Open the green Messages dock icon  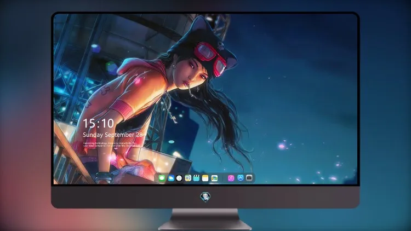tap(162, 178)
